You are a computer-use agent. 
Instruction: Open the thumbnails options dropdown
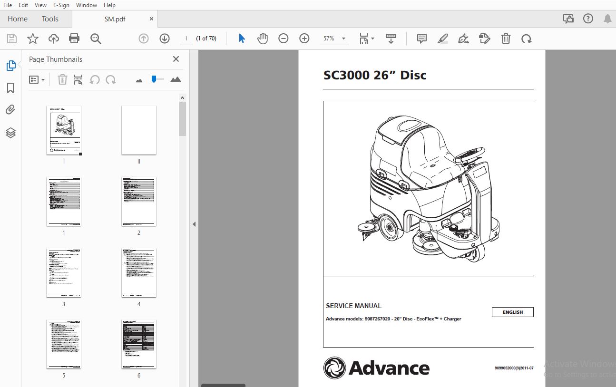[37, 79]
